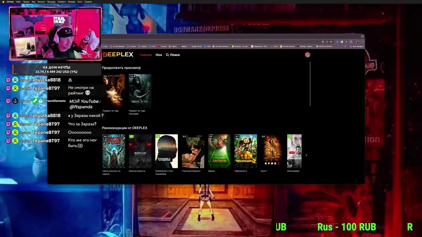Go to the Главная tab

145,55
